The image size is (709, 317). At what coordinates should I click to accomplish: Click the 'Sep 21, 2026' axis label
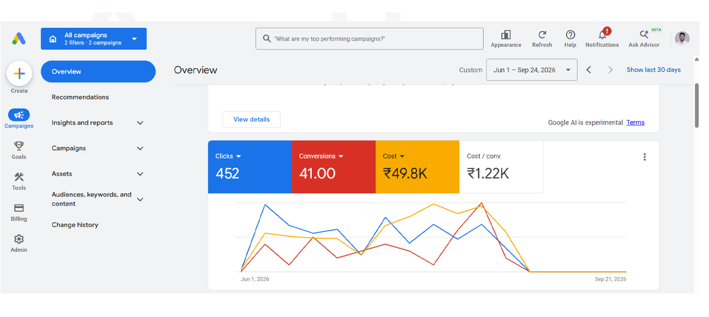click(x=610, y=279)
